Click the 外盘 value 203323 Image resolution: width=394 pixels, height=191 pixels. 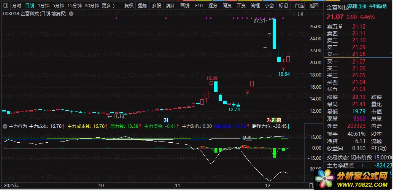pos(356,126)
